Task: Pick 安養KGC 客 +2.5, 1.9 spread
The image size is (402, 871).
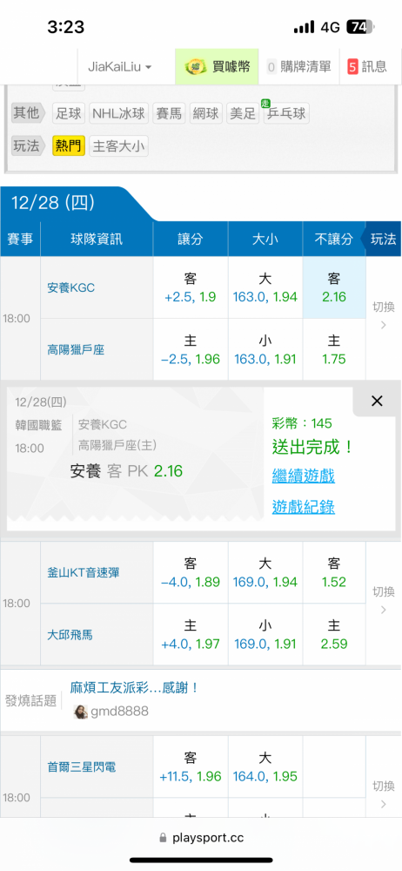Action: pos(191,287)
